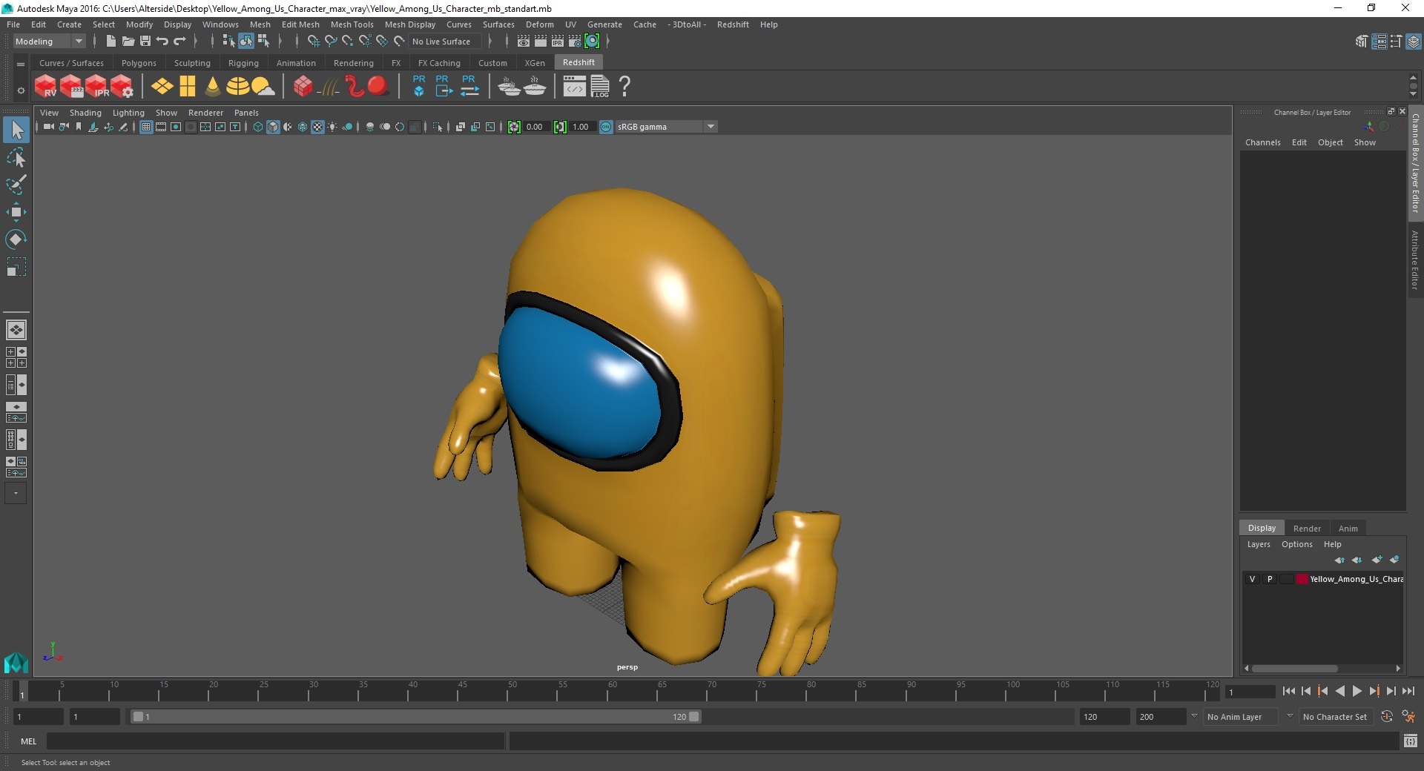Open animation preferences icon
Image resolution: width=1424 pixels, height=771 pixels.
click(x=1408, y=717)
